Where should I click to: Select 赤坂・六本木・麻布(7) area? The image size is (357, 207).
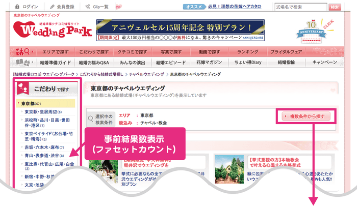(x=44, y=147)
